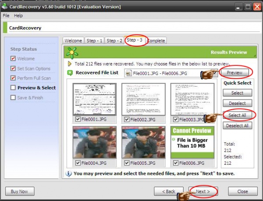Select the File0004.JPG photo thumbnail
The image size is (263, 201).
click(x=95, y=142)
